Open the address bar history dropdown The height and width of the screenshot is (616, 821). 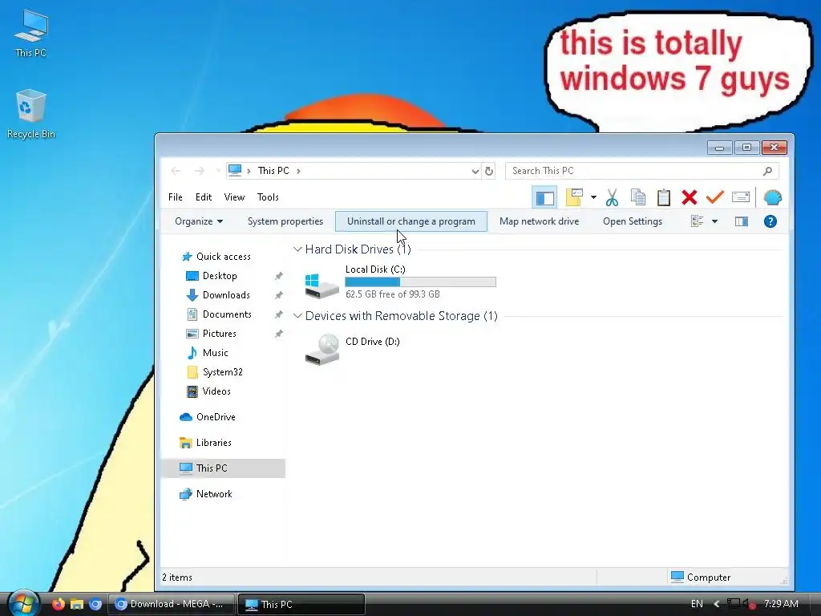pos(475,172)
